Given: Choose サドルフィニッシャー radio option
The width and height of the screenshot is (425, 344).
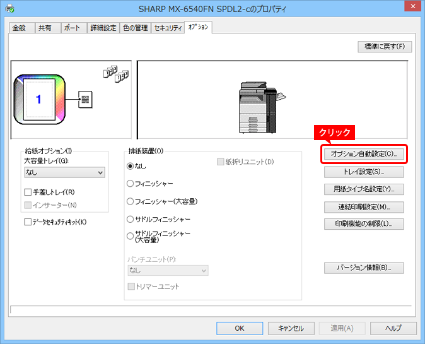Looking at the screenshot, I should point(131,219).
